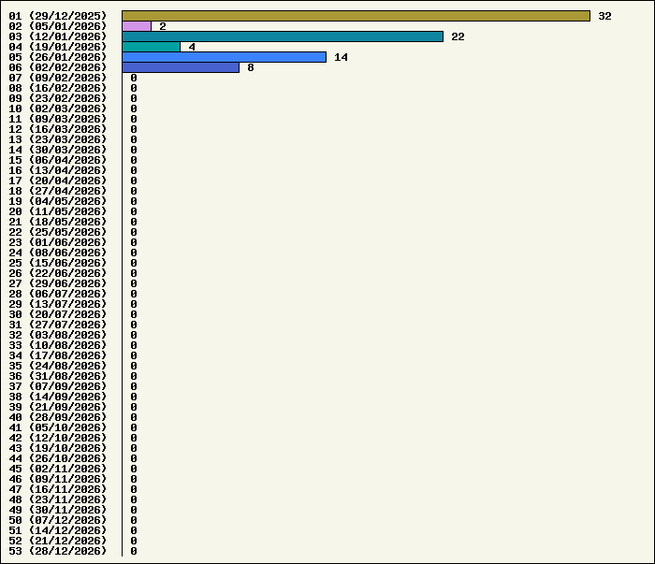Select the row label 45 (02/11/2026)
The height and width of the screenshot is (564, 655).
[x=58, y=469]
